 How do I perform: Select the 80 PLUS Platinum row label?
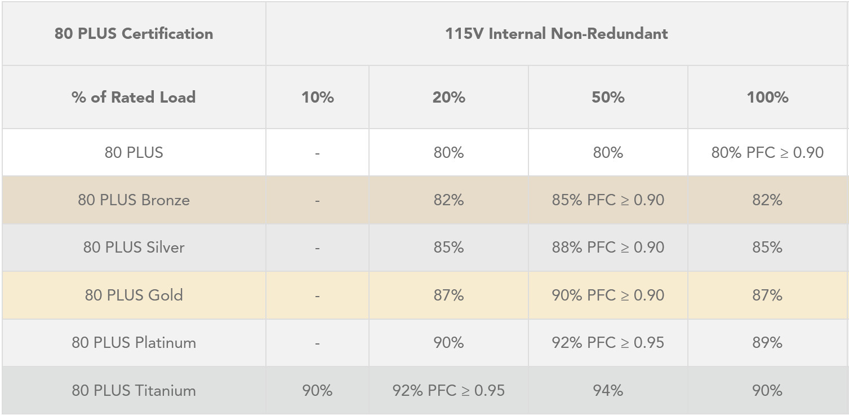[134, 343]
